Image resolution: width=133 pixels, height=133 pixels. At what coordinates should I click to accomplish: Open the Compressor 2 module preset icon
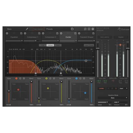pos(57,33)
